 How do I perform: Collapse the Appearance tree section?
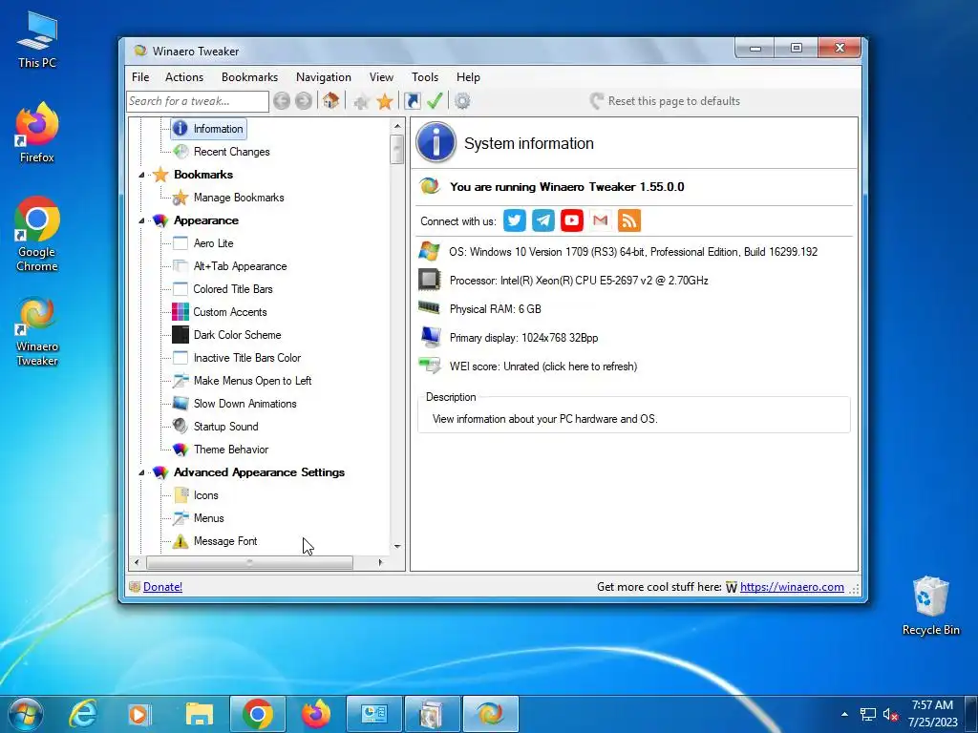(141, 220)
